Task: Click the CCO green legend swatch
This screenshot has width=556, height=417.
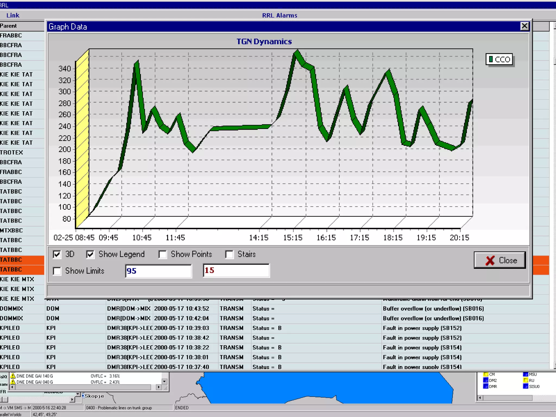Action: [x=491, y=59]
